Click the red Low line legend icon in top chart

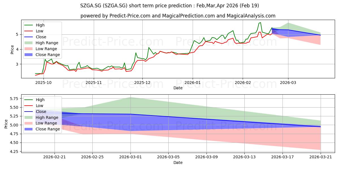click(29, 31)
